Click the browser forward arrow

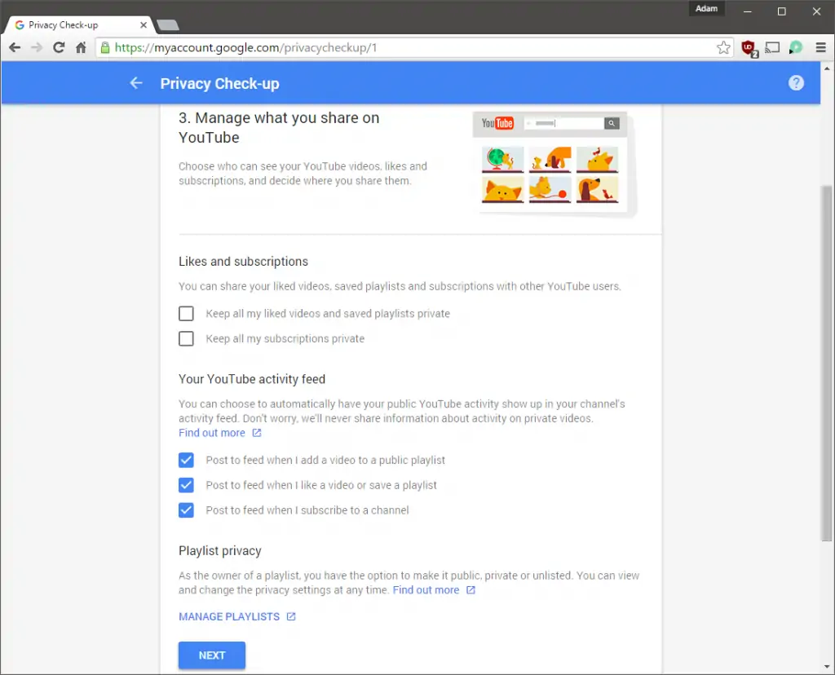click(37, 48)
